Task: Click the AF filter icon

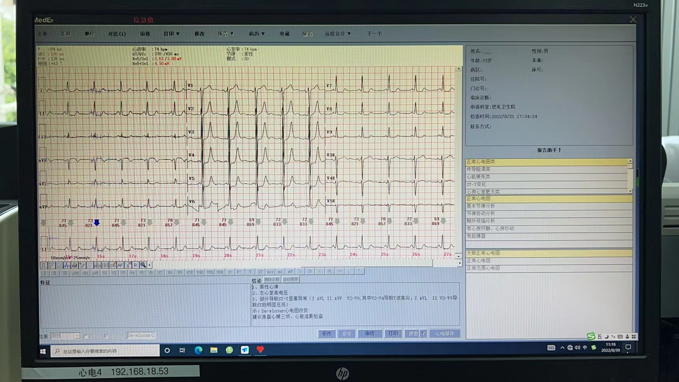Action: click(x=120, y=265)
